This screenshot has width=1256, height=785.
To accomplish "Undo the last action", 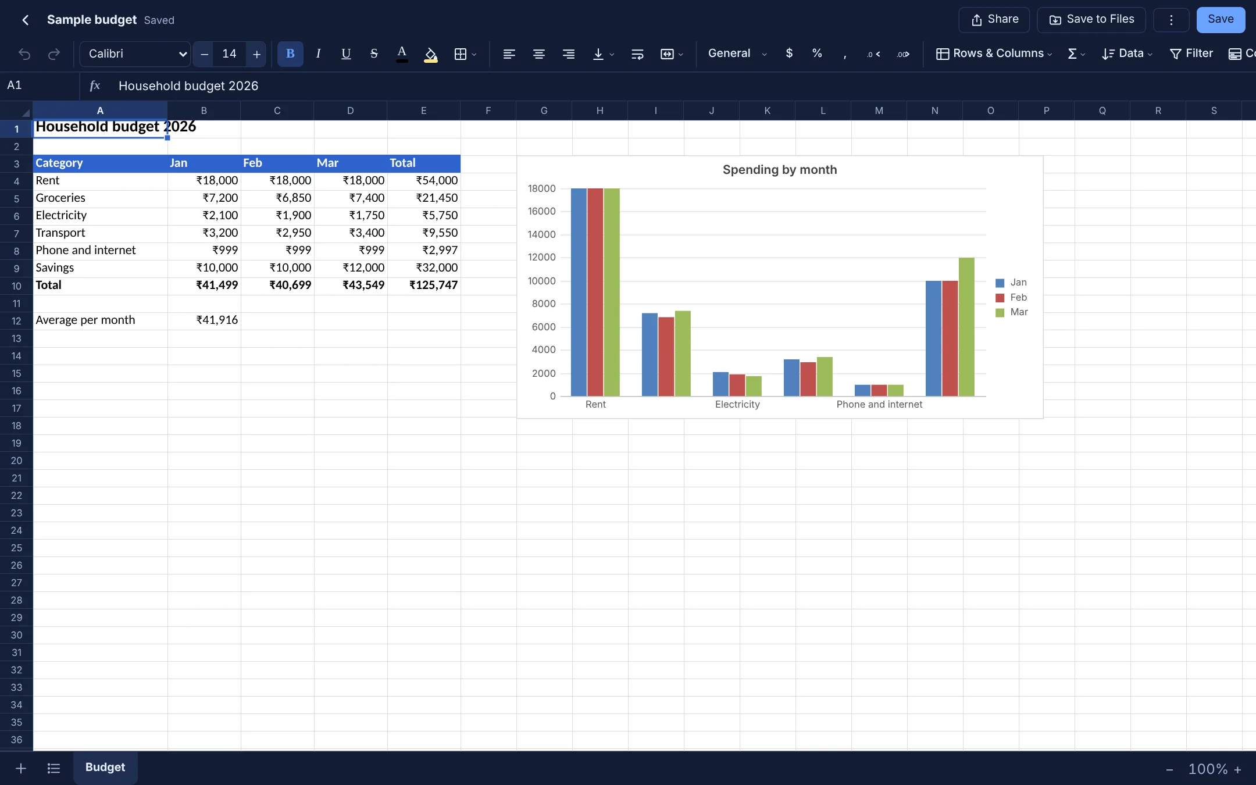I will click(x=24, y=54).
